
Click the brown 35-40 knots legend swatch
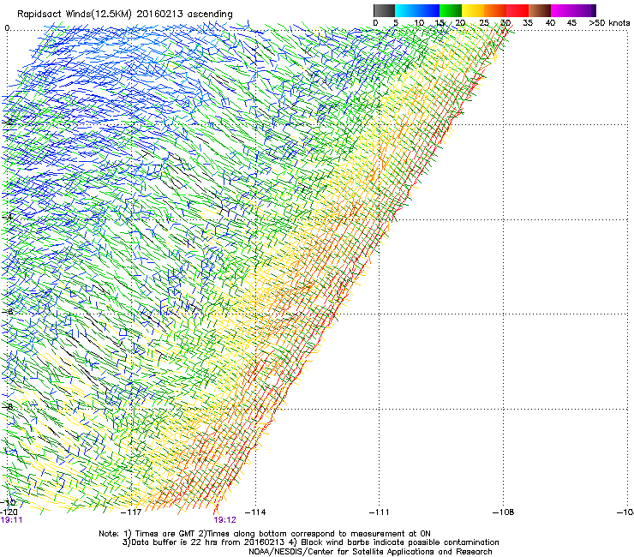pos(540,10)
